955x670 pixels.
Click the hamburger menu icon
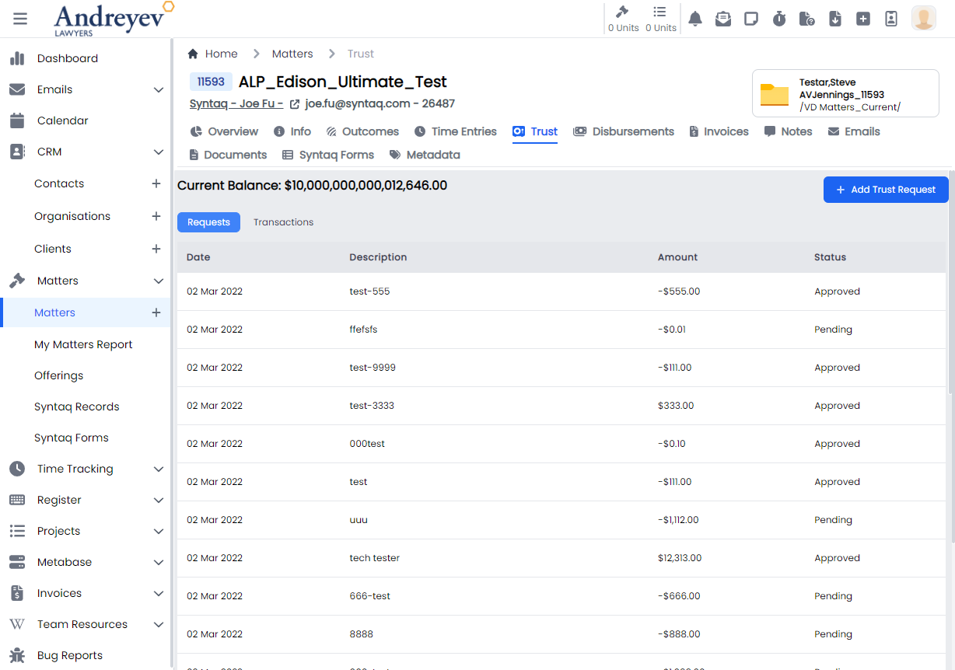coord(20,19)
